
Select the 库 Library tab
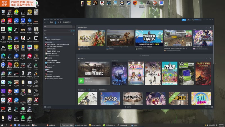point(55,22)
